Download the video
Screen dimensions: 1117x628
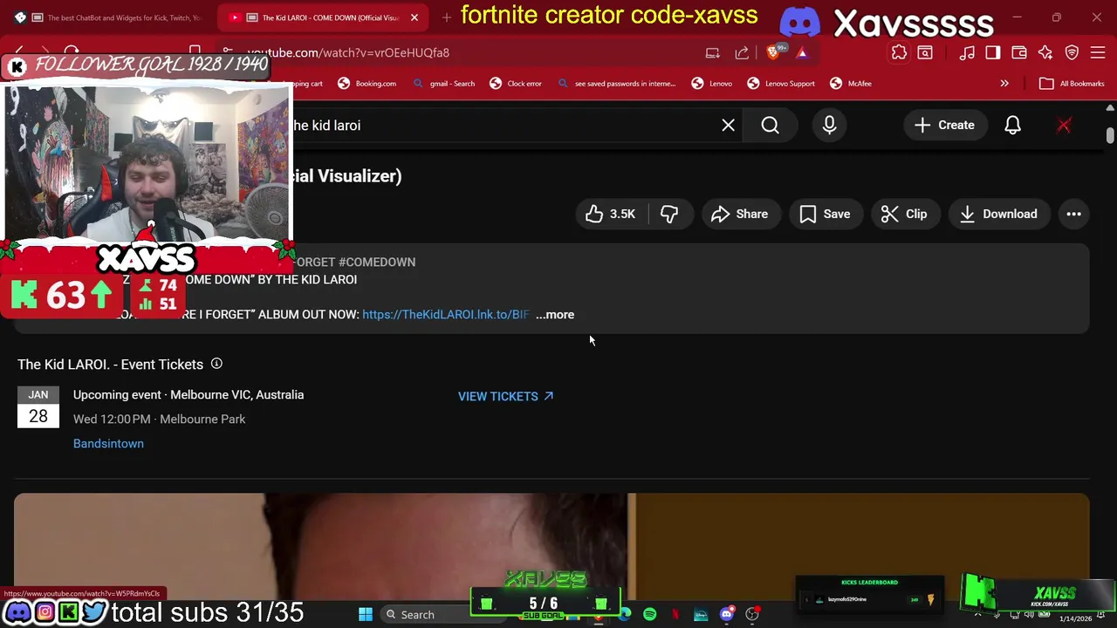[998, 214]
